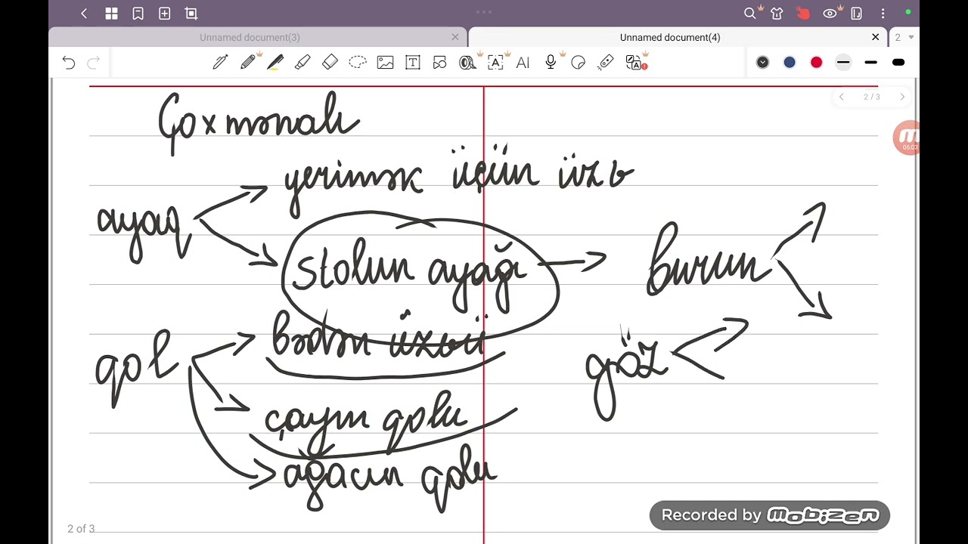Screen dimensions: 968x544
Task: Select the text recognition OCR tool
Action: (x=495, y=63)
